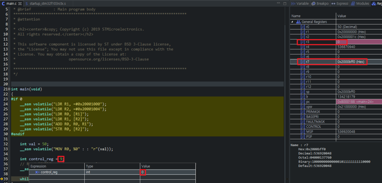
Task: Select register icon for r9
Action: [x=303, y=72]
